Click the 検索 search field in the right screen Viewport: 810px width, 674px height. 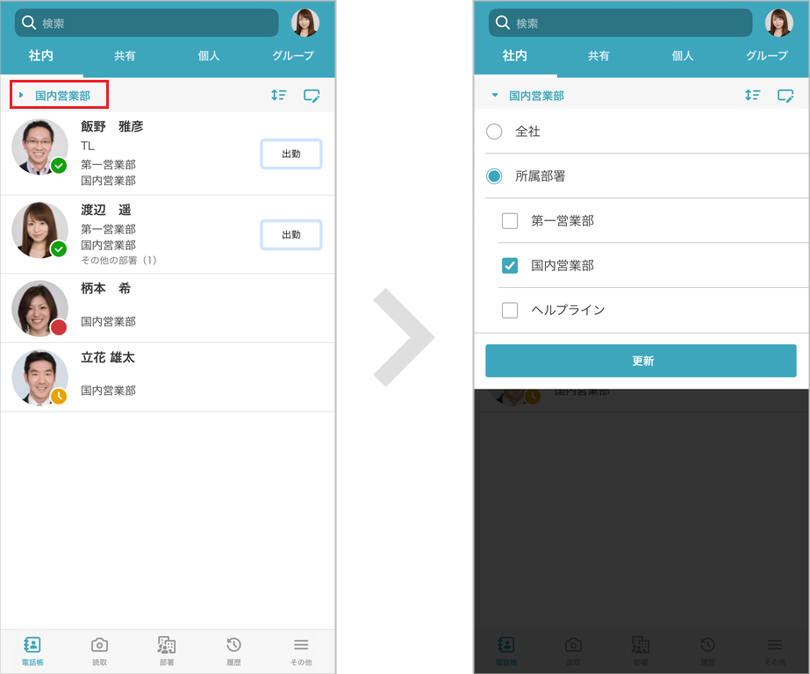(x=620, y=23)
